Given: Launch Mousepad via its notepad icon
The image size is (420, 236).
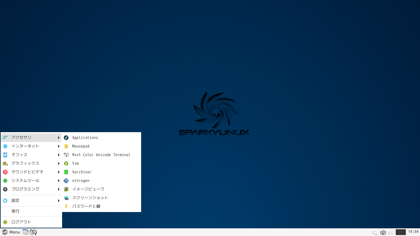Looking at the screenshot, I should (66, 146).
